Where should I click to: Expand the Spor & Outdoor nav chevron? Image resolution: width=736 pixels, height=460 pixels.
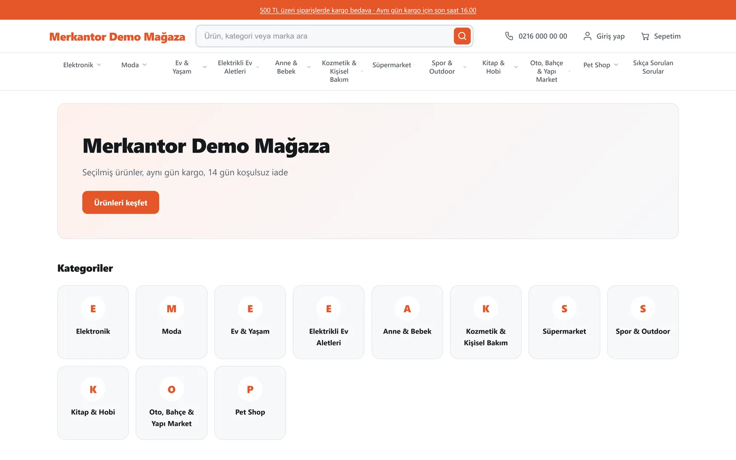coord(465,67)
